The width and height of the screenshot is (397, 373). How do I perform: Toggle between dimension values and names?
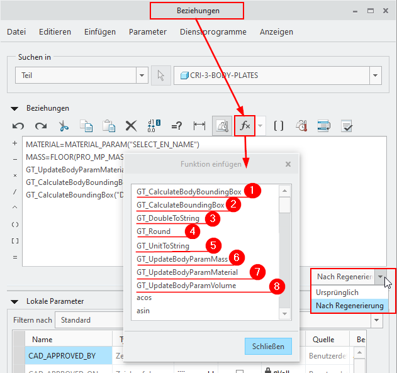click(154, 126)
